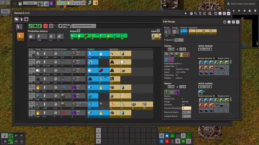This screenshot has width=259, height=145.
Task: Click Energy clock icon in Edit Recipe
Action: pyautogui.click(x=174, y=31)
